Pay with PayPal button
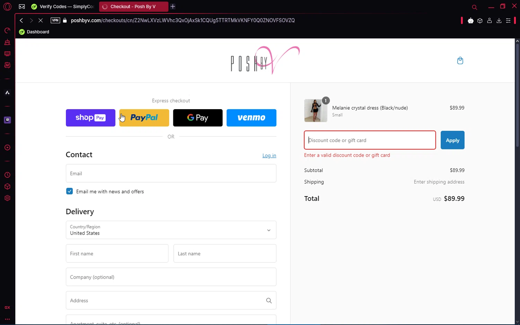Image resolution: width=520 pixels, height=325 pixels. click(x=144, y=118)
